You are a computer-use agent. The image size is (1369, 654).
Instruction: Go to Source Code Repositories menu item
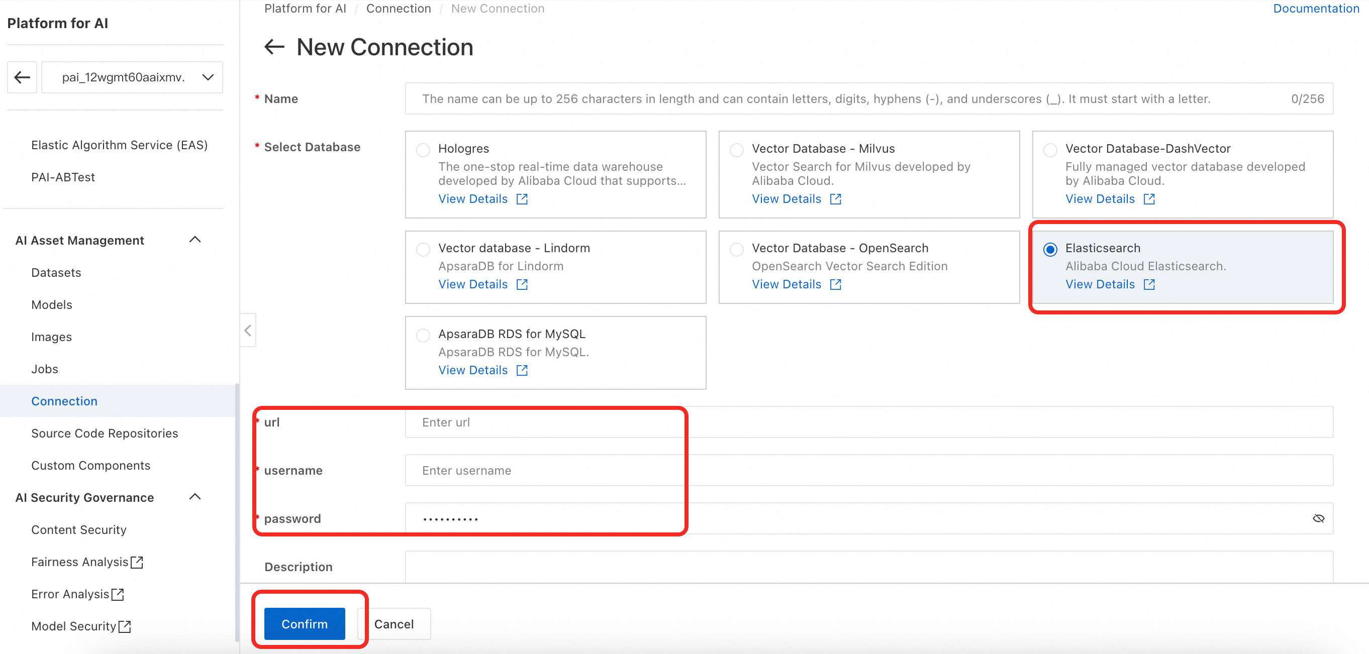click(x=105, y=433)
